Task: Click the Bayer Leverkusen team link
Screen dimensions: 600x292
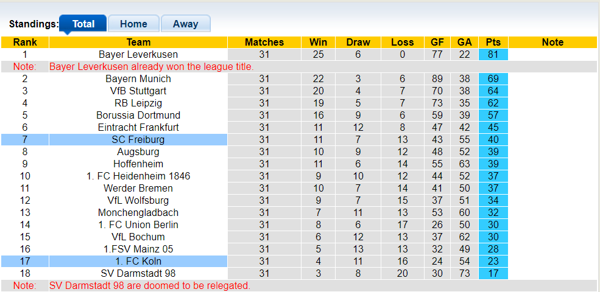Action: tap(138, 54)
